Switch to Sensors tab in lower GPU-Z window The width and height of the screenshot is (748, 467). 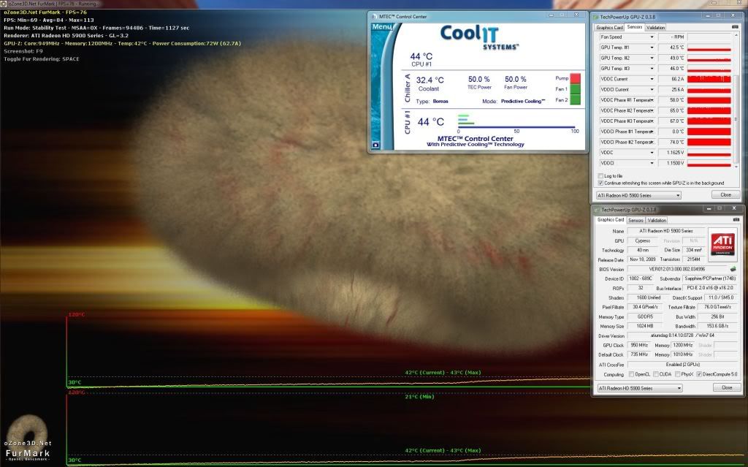click(636, 221)
